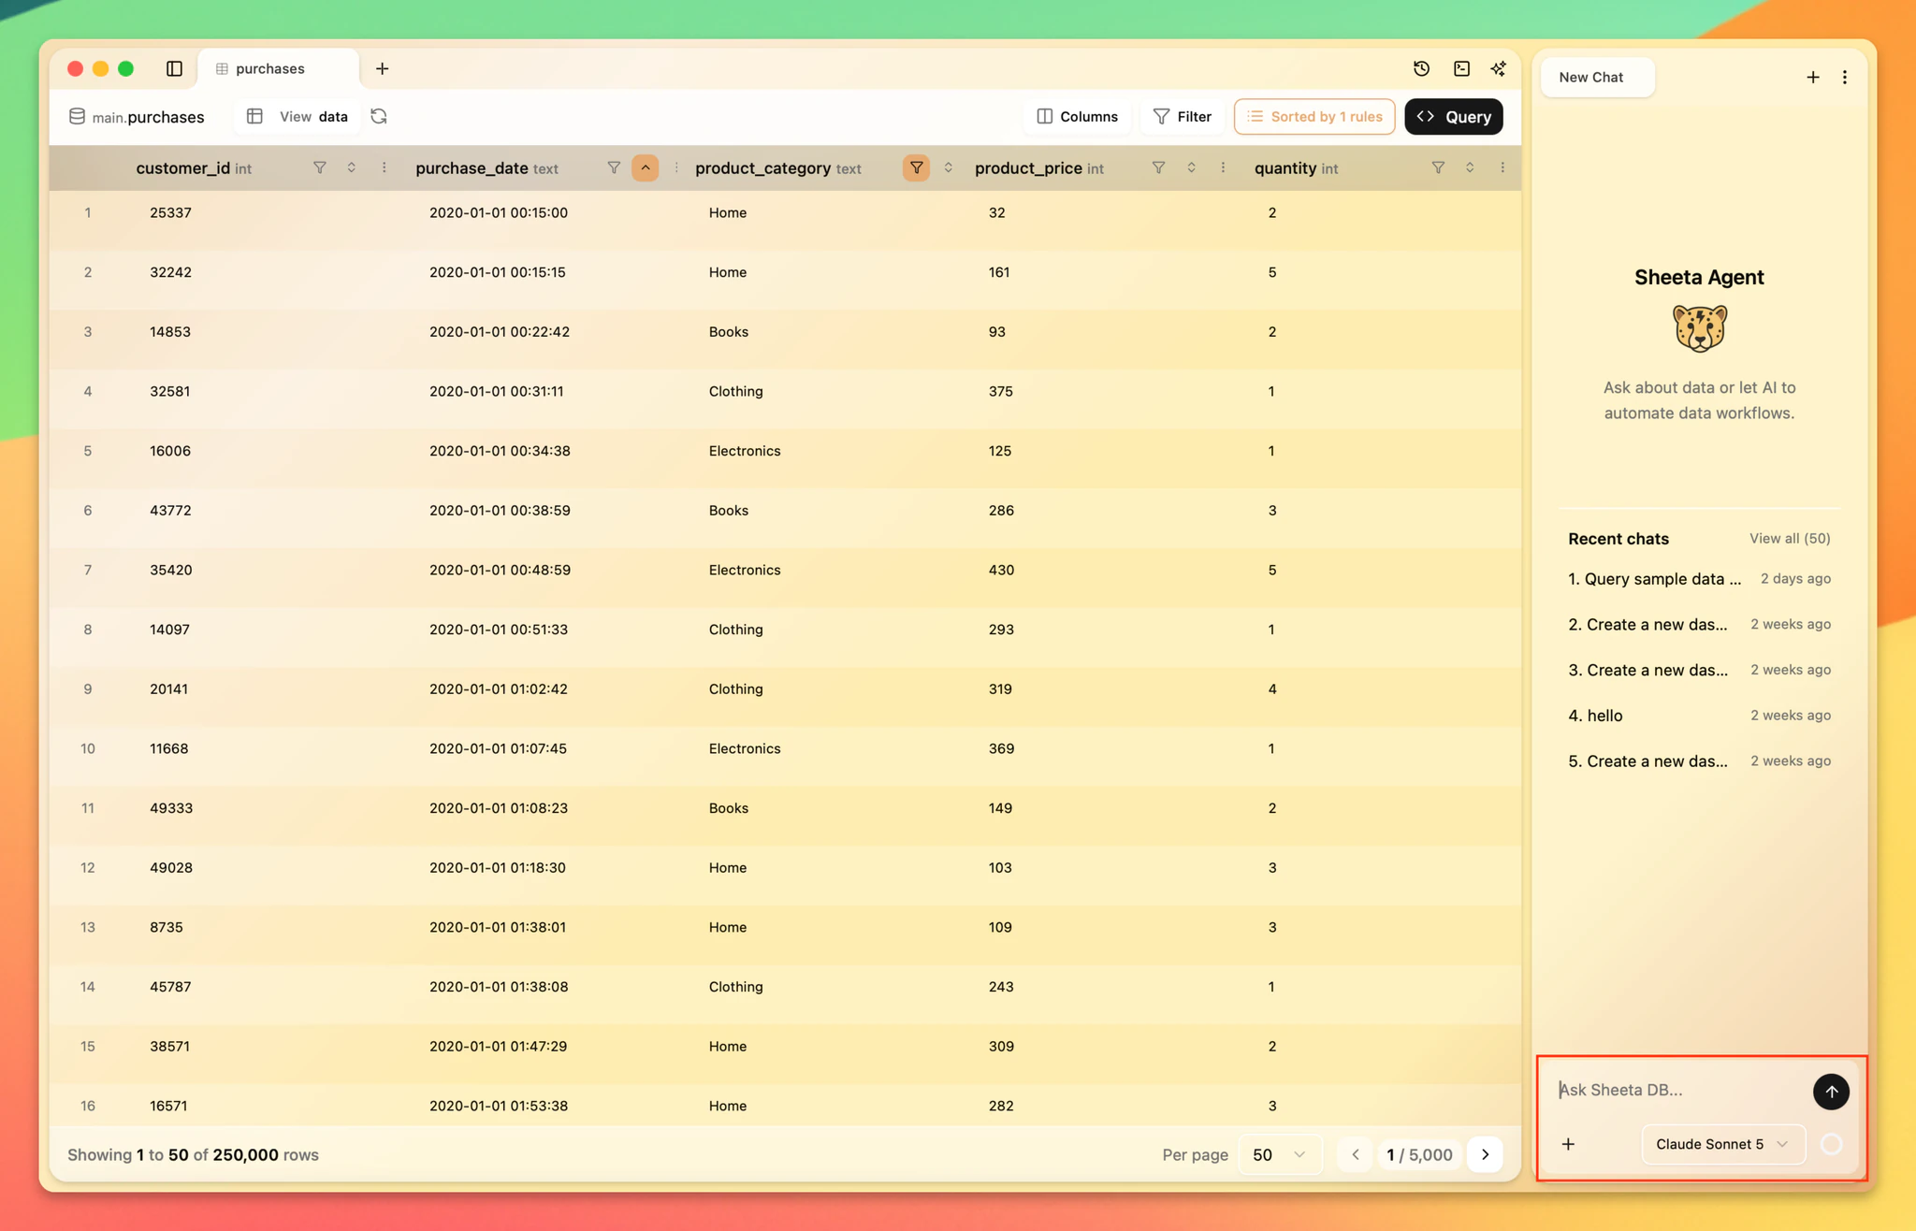Start a new chat with plus icon

[1813, 77]
